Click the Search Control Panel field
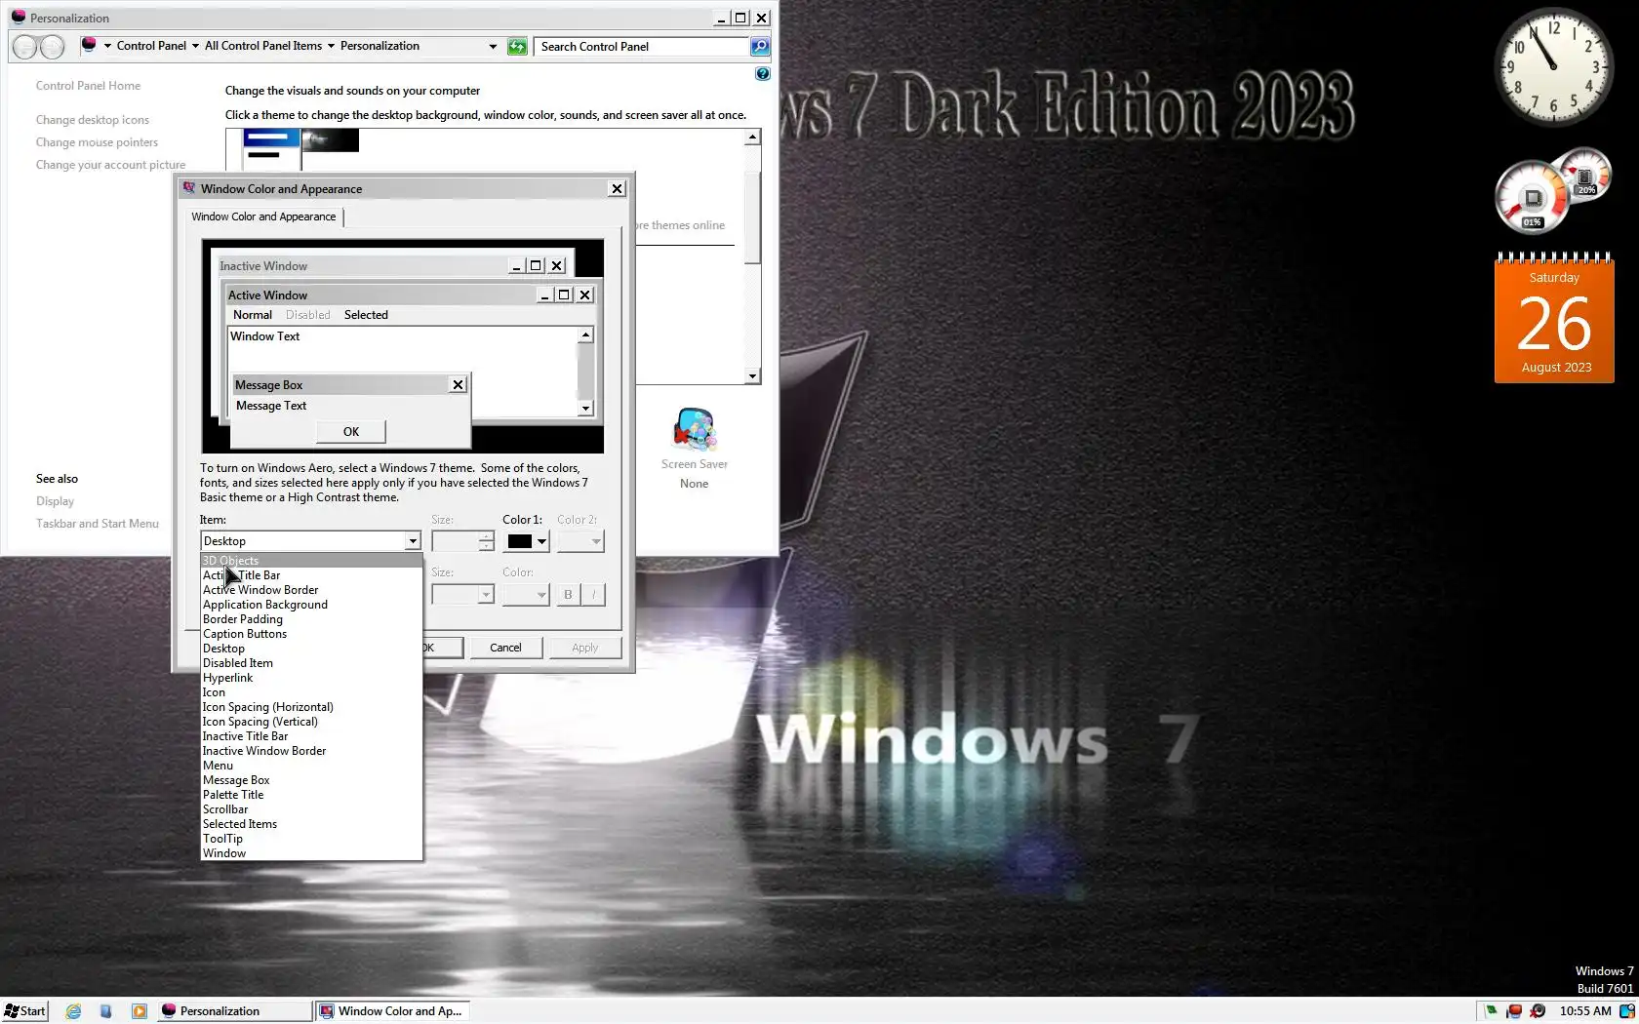1639x1024 pixels. [642, 47]
